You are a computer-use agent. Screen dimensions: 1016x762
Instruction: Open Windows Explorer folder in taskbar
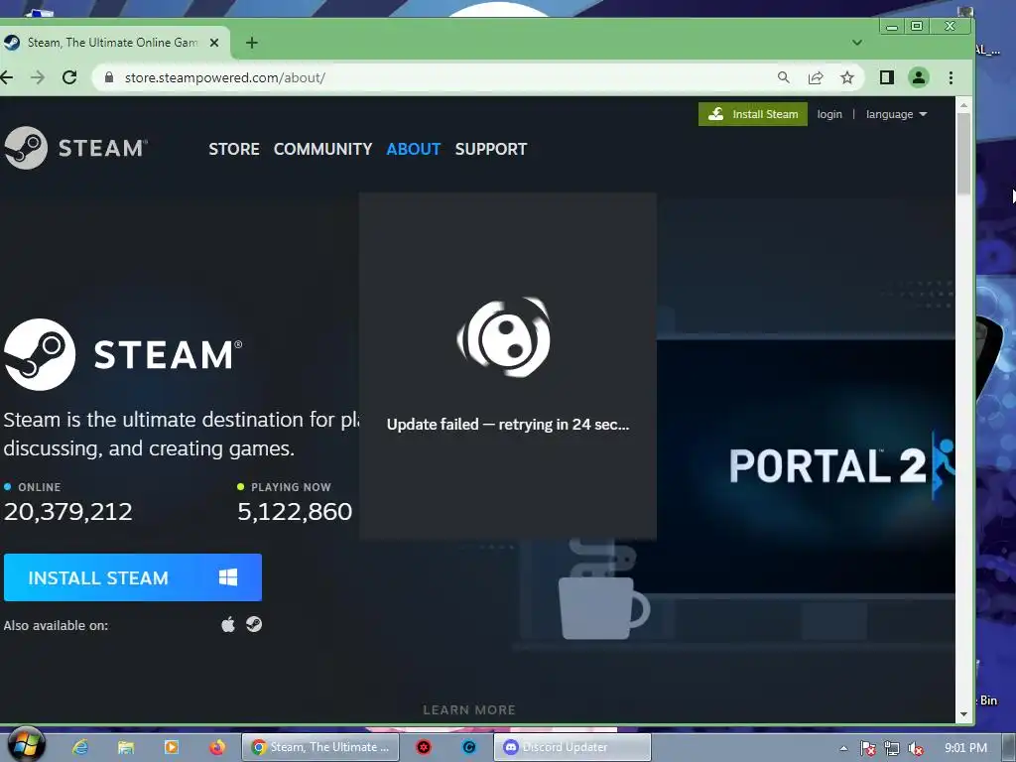pyautogui.click(x=126, y=747)
